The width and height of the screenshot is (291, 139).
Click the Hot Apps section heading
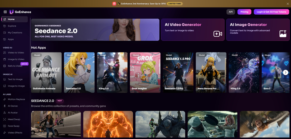[39, 47]
